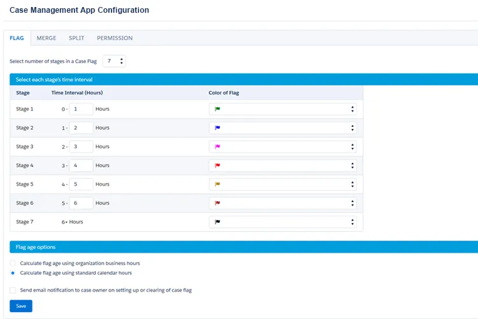The image size is (478, 319).
Task: Click the black flag icon for Stage 7
Action: 217,222
